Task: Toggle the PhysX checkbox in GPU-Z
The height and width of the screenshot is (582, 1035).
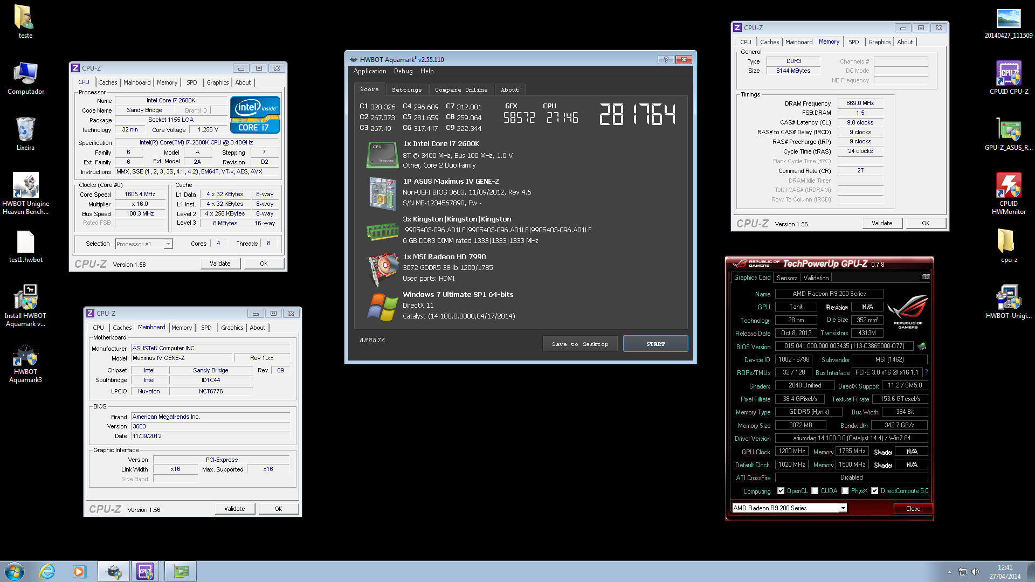Action: [x=845, y=491]
